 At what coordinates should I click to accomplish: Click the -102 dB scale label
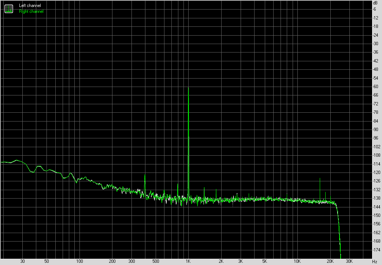[377, 146]
